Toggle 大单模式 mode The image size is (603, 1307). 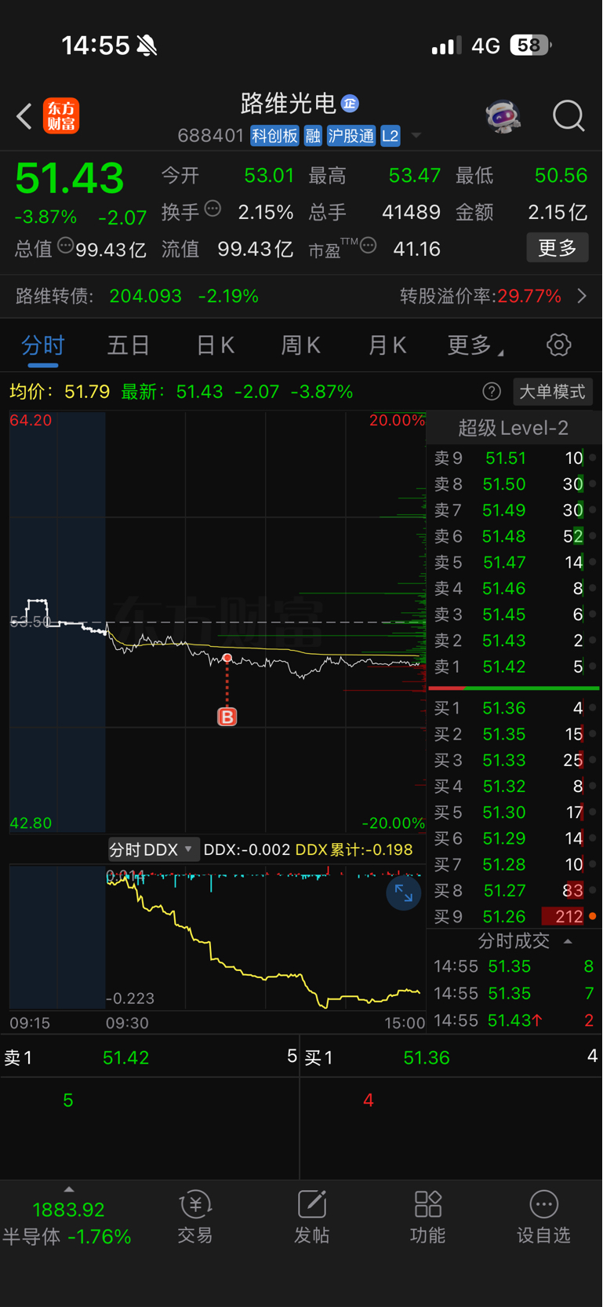(x=553, y=391)
